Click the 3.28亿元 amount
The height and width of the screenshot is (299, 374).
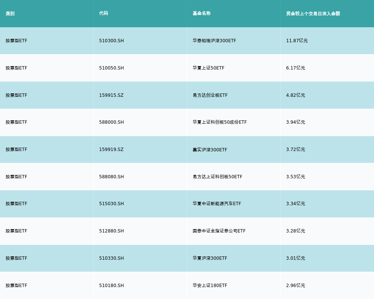coord(295,231)
